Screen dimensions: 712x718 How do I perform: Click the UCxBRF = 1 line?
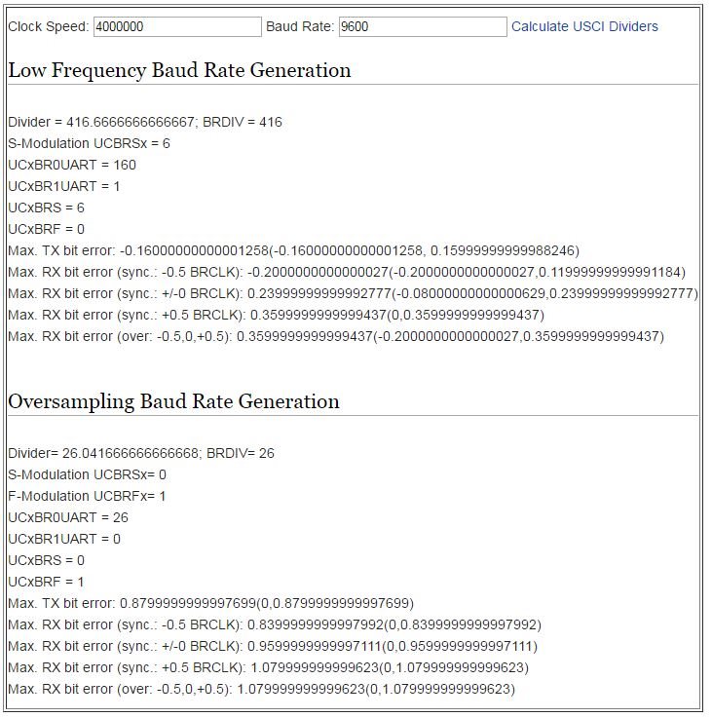[46, 582]
